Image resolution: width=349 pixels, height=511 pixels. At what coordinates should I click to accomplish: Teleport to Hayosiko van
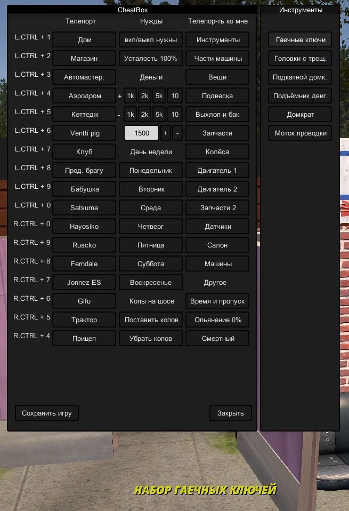tap(84, 226)
